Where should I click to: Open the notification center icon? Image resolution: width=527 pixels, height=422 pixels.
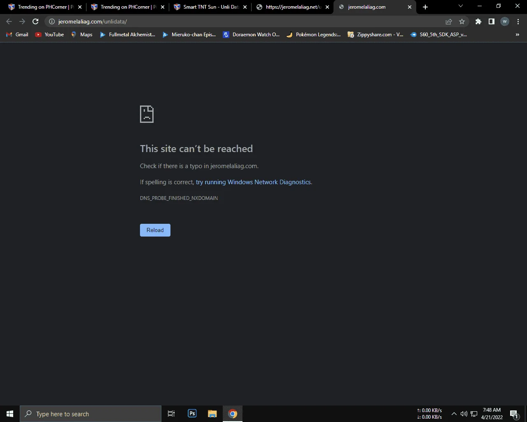[x=514, y=414]
